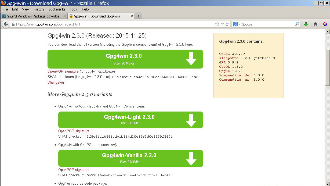
Task: Open OpenPGP signature link under Gpg4win-Light
Action: pyautogui.click(x=74, y=131)
